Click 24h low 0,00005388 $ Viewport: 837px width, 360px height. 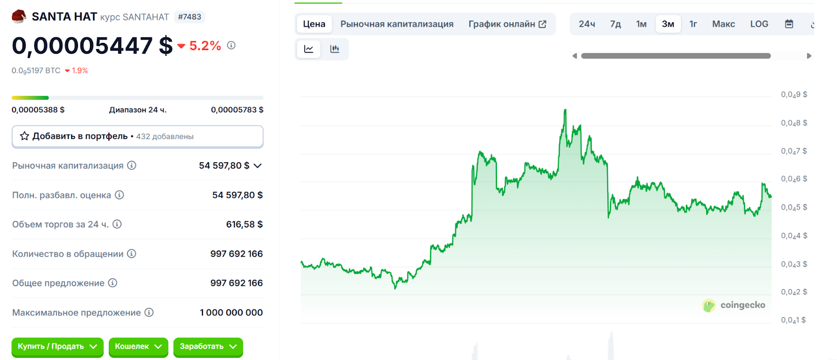[38, 110]
